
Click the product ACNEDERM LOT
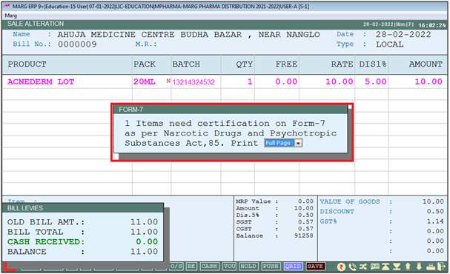tap(41, 81)
